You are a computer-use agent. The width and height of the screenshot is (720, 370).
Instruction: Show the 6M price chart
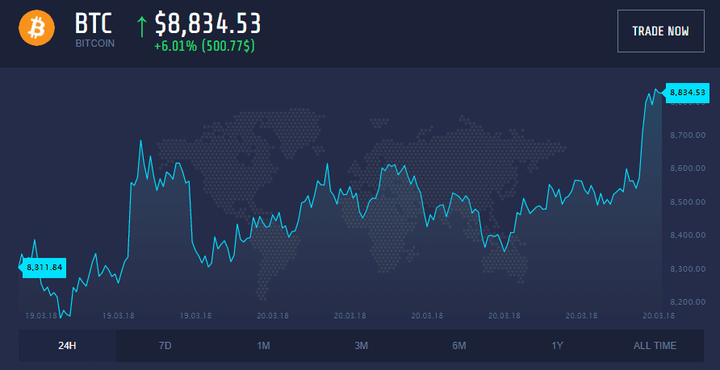tap(459, 346)
